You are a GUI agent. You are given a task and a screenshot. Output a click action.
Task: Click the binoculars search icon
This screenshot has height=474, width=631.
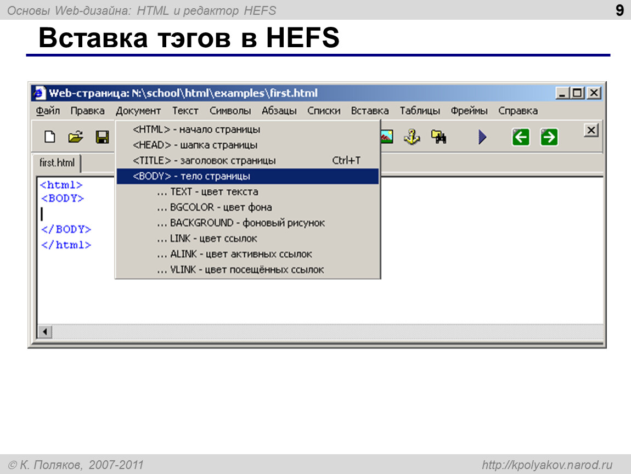tap(438, 137)
